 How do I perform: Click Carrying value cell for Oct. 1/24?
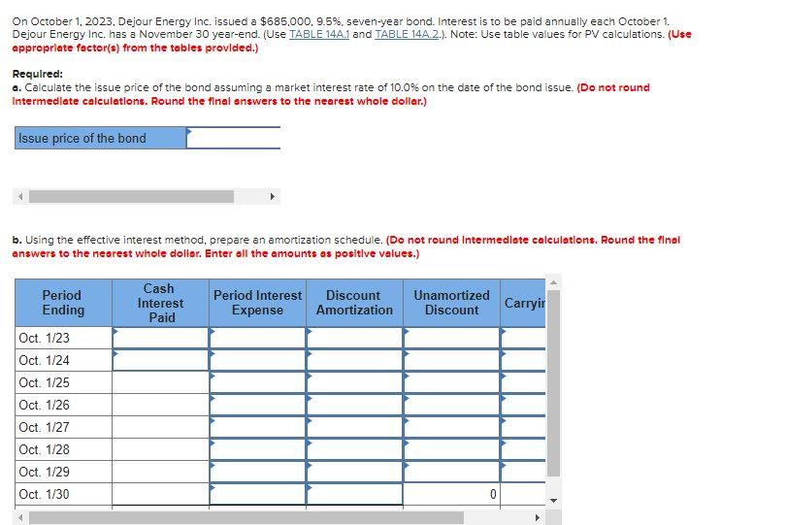(x=523, y=360)
